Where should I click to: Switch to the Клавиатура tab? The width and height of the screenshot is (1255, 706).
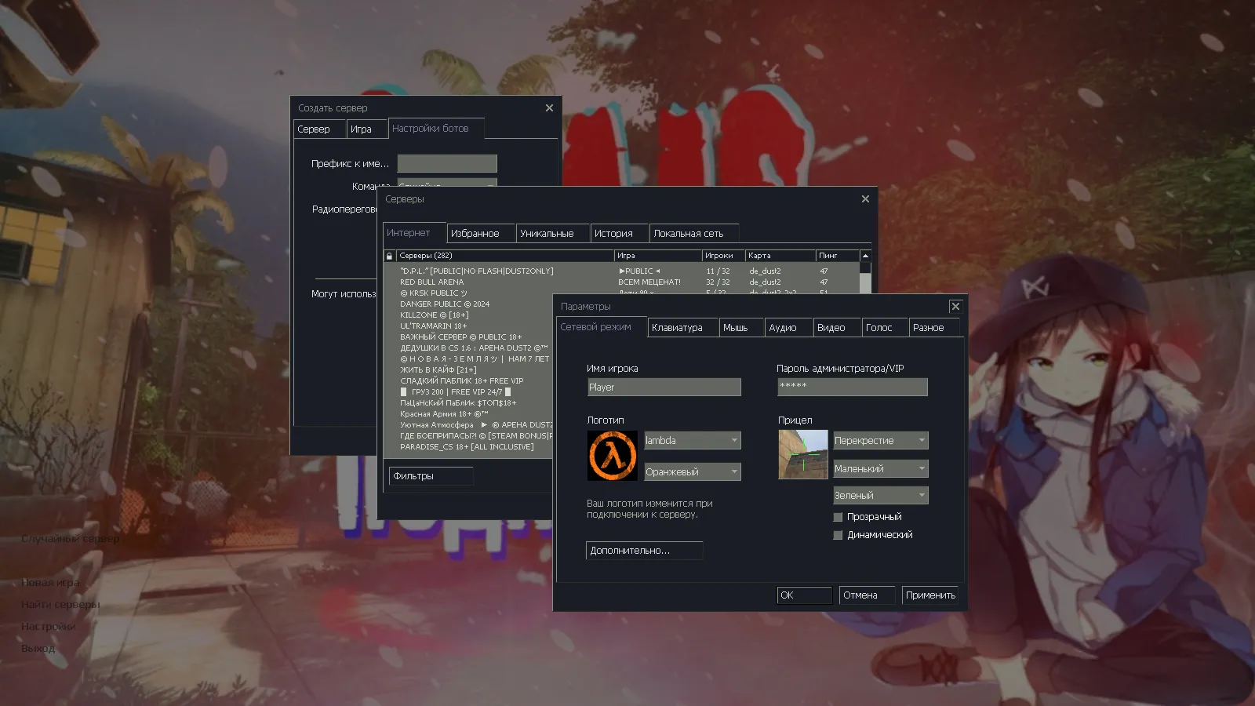pyautogui.click(x=682, y=328)
